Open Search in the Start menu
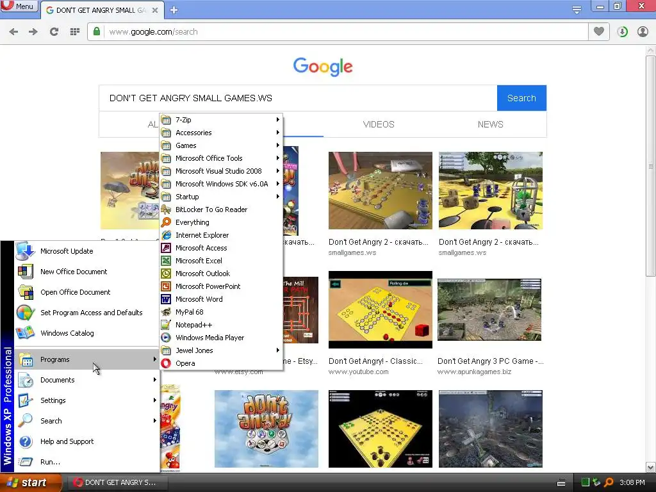Image resolution: width=656 pixels, height=492 pixels. click(86, 421)
